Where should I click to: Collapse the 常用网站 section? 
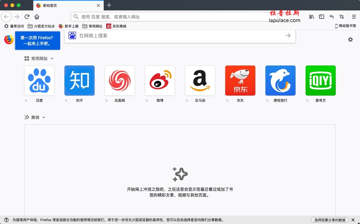(x=52, y=58)
